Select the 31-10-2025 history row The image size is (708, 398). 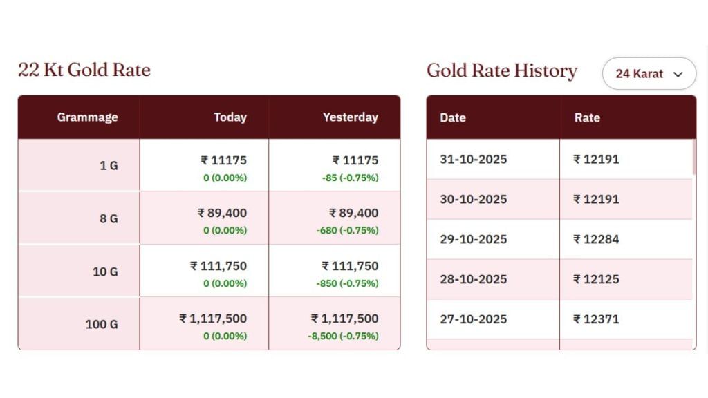pyautogui.click(x=474, y=159)
